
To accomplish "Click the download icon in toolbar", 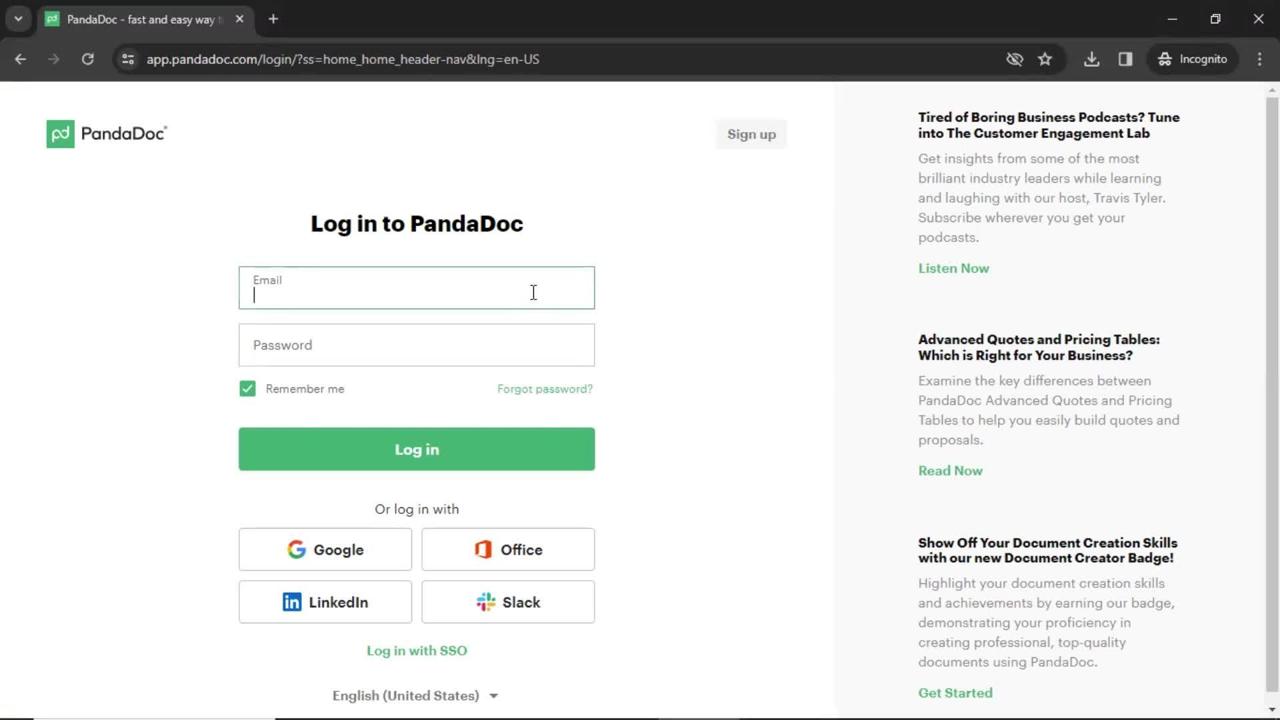I will (1093, 59).
